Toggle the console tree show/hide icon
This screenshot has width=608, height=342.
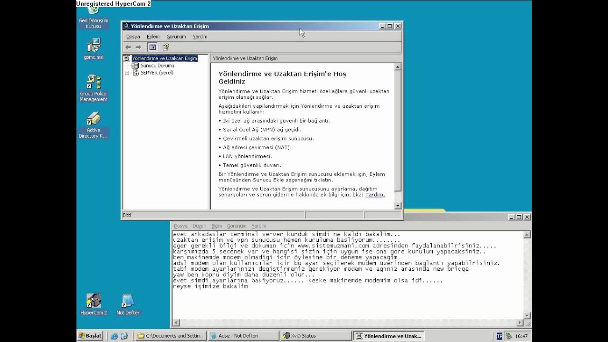152,47
